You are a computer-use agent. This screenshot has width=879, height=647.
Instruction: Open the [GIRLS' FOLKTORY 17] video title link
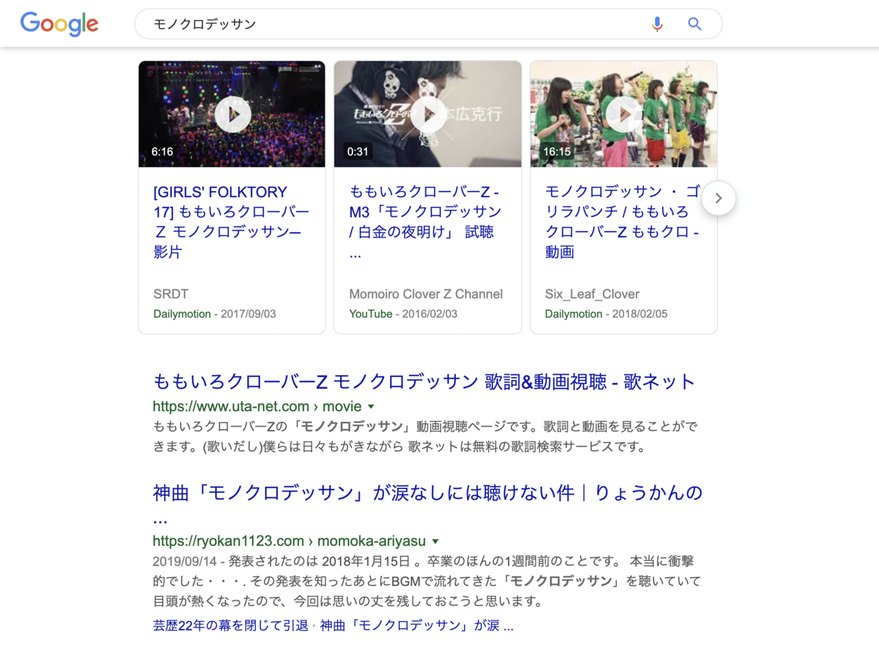(x=231, y=222)
